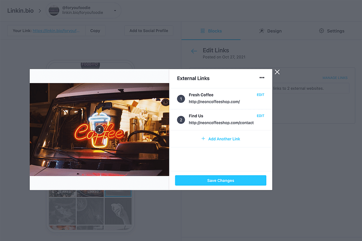This screenshot has width=362, height=241.
Task: Click the back arrow beside Edit Links
Action: (193, 51)
